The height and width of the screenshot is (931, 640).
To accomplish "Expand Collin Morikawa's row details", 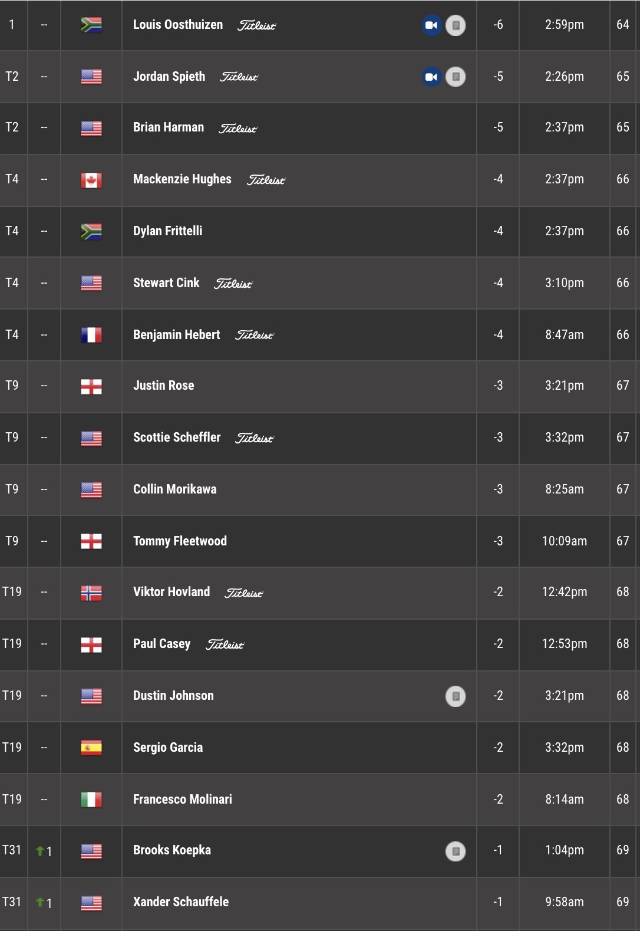I will point(320,489).
